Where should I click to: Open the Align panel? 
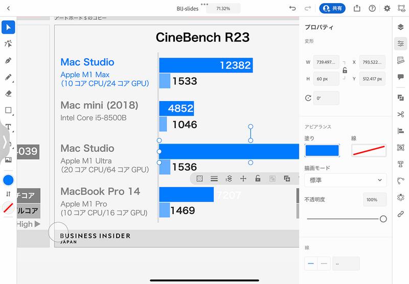[401, 131]
